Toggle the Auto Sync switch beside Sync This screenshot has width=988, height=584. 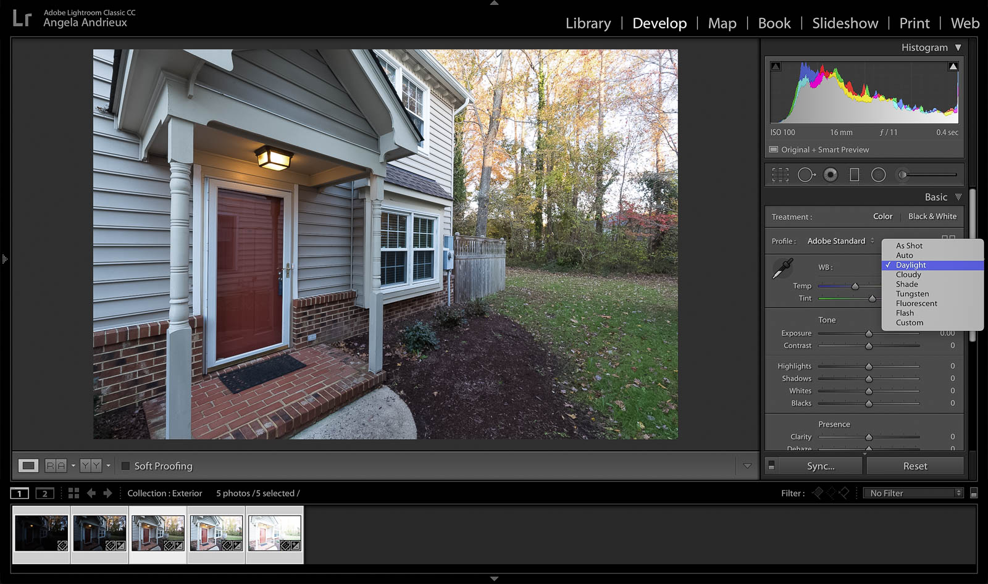(771, 466)
